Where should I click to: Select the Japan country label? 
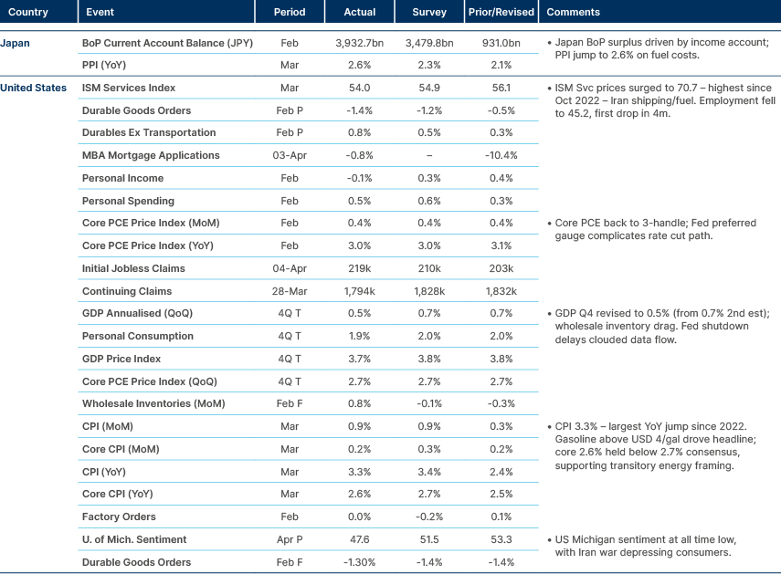click(x=20, y=43)
